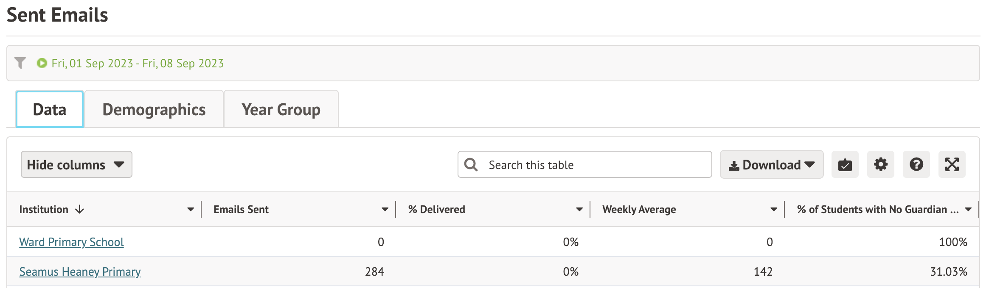Screen dimensions: 989x288
Task: Click the help question mark icon
Action: (x=916, y=164)
